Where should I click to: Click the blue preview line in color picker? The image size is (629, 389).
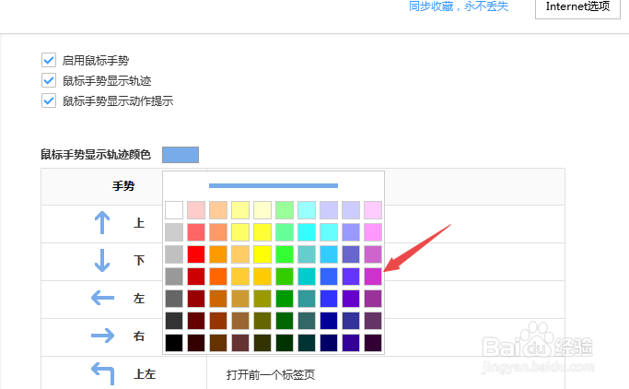click(274, 185)
